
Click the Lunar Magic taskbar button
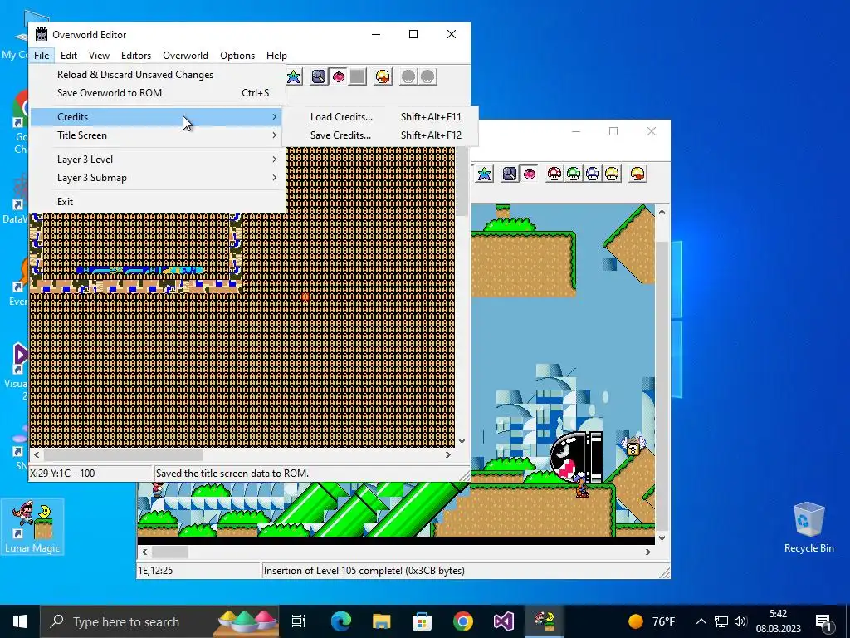point(545,621)
